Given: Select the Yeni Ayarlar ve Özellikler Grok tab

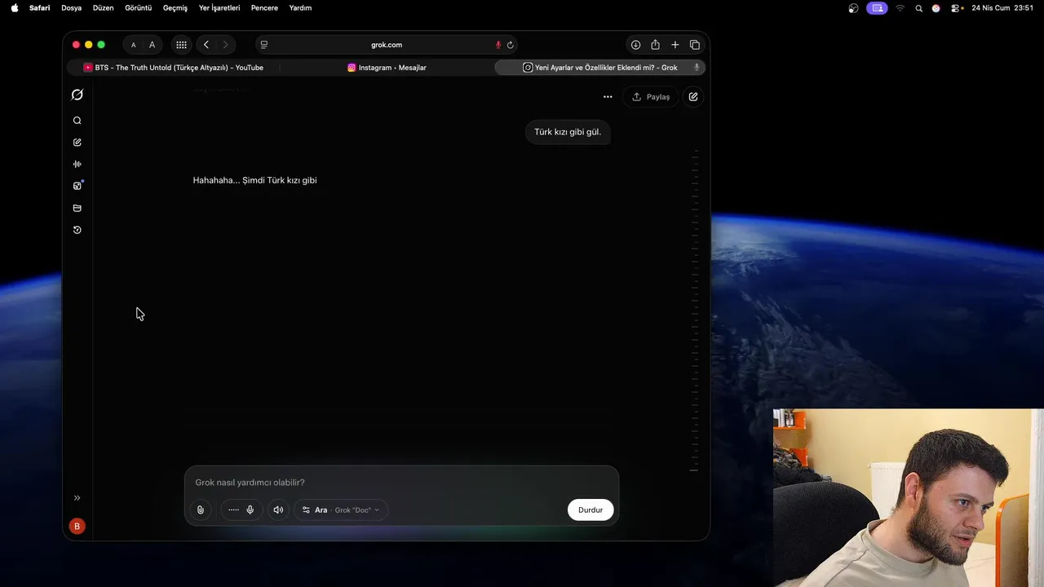Looking at the screenshot, I should 600,68.
